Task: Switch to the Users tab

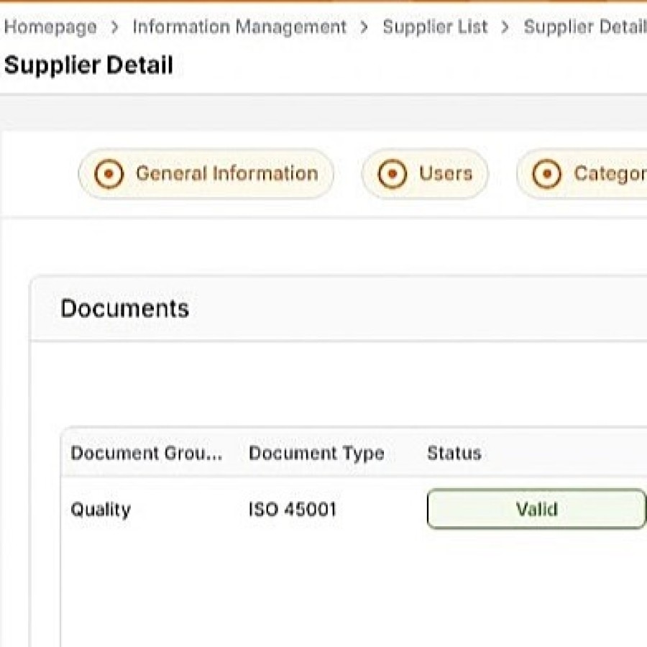Action: tap(445, 174)
